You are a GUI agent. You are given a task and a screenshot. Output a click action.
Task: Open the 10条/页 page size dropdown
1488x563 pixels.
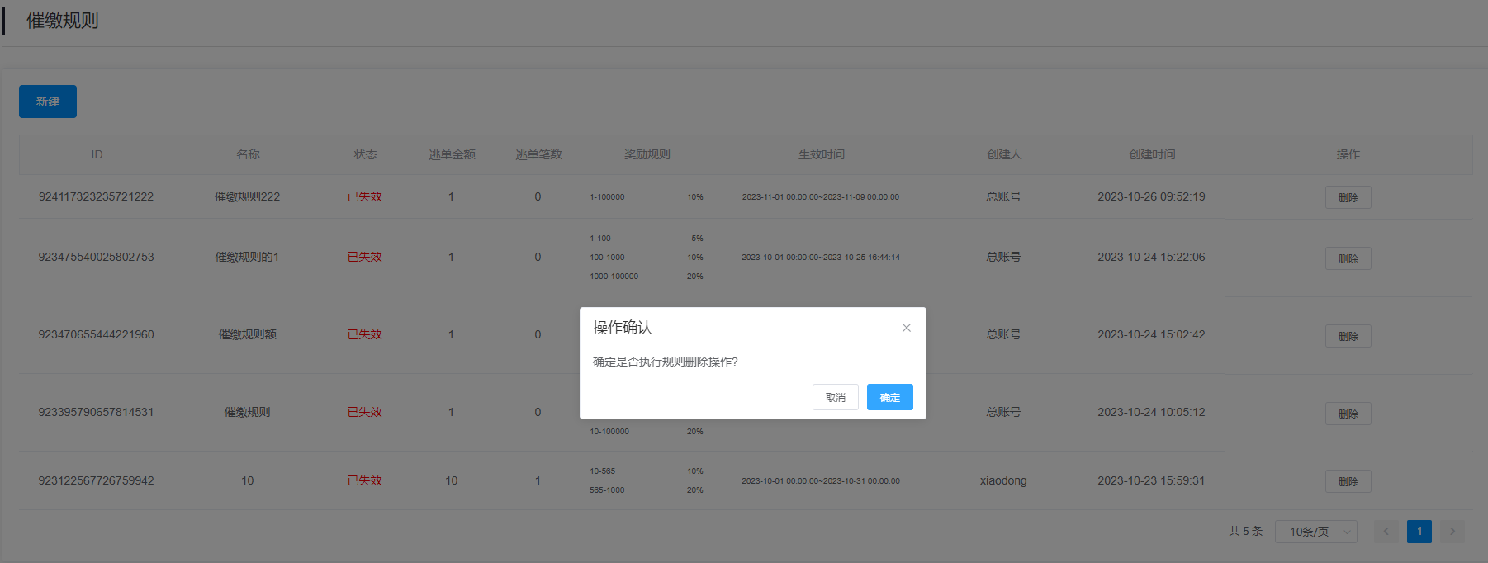click(1315, 532)
